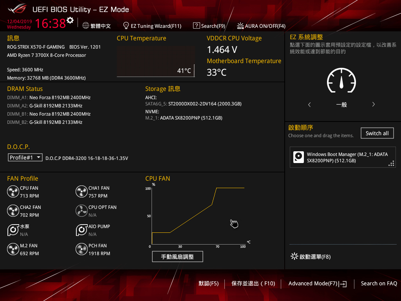Select the CPU OPT FAN icon

tap(81, 211)
